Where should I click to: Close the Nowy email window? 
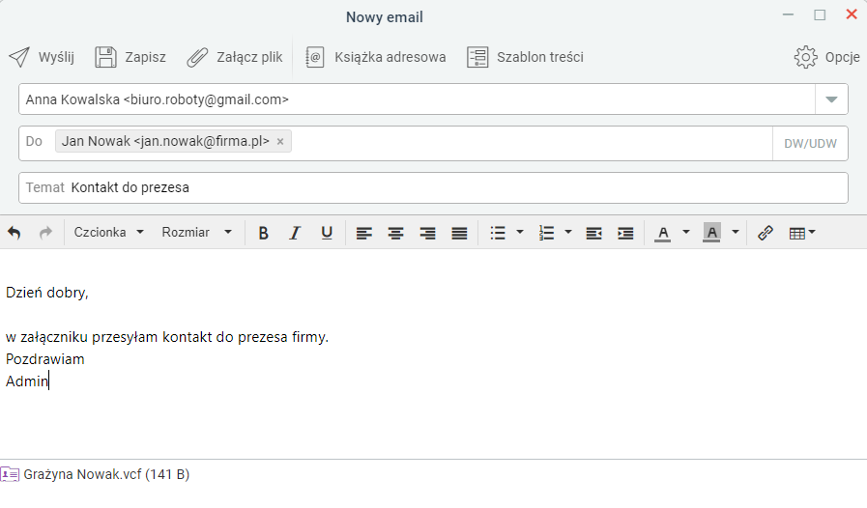pyautogui.click(x=852, y=14)
